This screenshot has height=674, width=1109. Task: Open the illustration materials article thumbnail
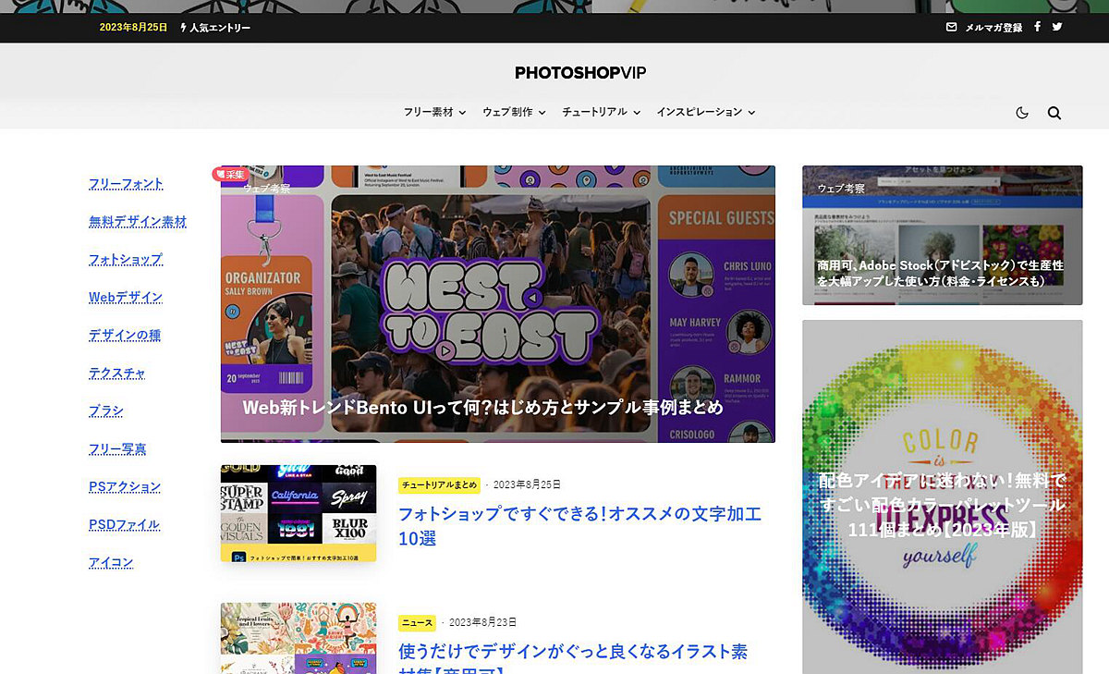[299, 638]
